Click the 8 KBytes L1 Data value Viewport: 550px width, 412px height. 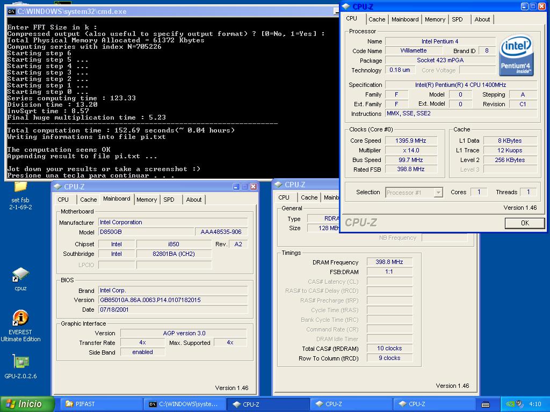pyautogui.click(x=510, y=141)
